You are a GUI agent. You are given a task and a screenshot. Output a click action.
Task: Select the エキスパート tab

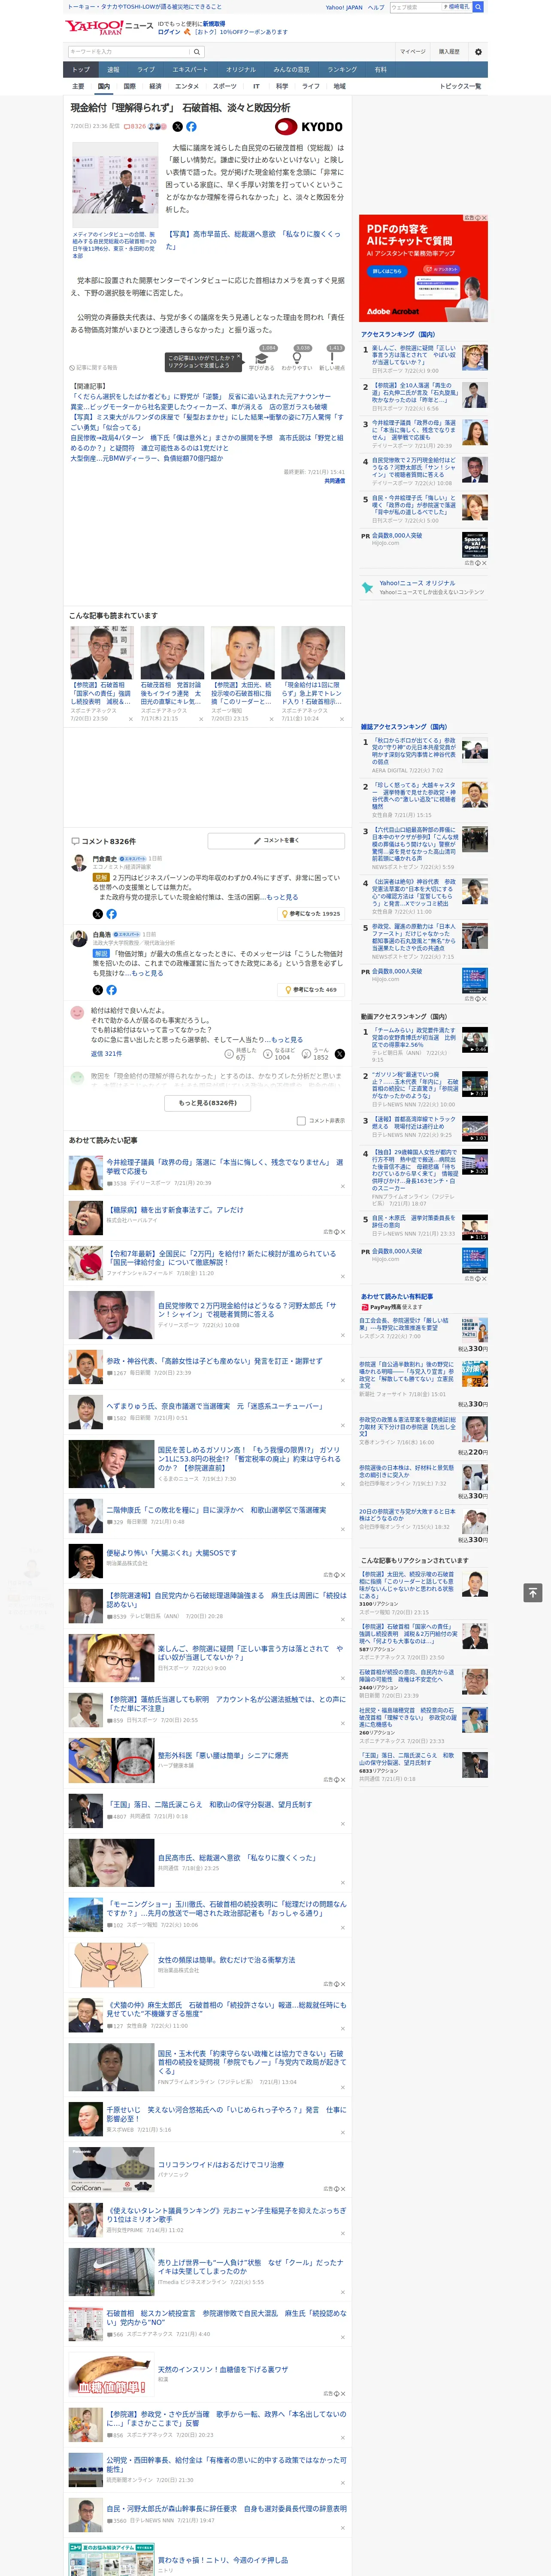point(190,70)
